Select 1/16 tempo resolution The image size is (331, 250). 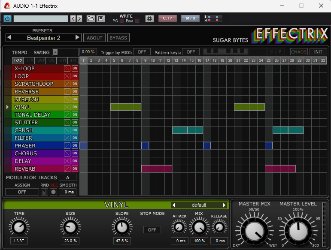[x=29, y=61]
